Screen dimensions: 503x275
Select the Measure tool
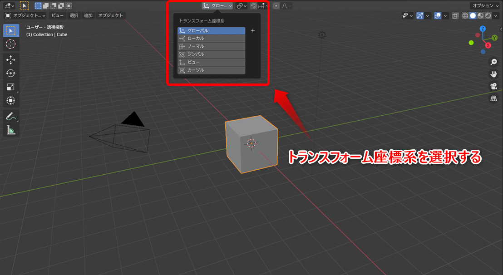11,130
